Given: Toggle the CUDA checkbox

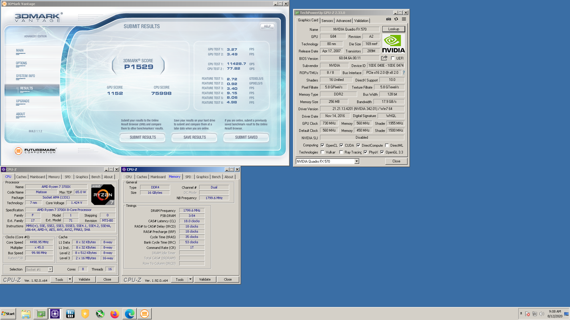Looking at the screenshot, I should click(341, 145).
